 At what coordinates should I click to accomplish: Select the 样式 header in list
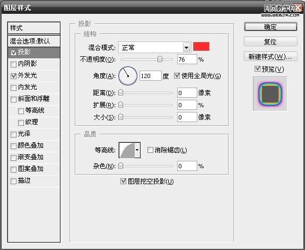point(34,28)
